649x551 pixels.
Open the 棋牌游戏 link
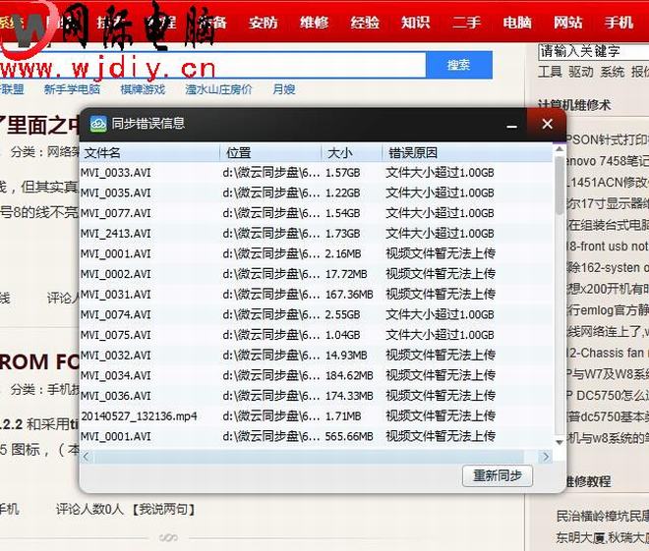click(143, 89)
